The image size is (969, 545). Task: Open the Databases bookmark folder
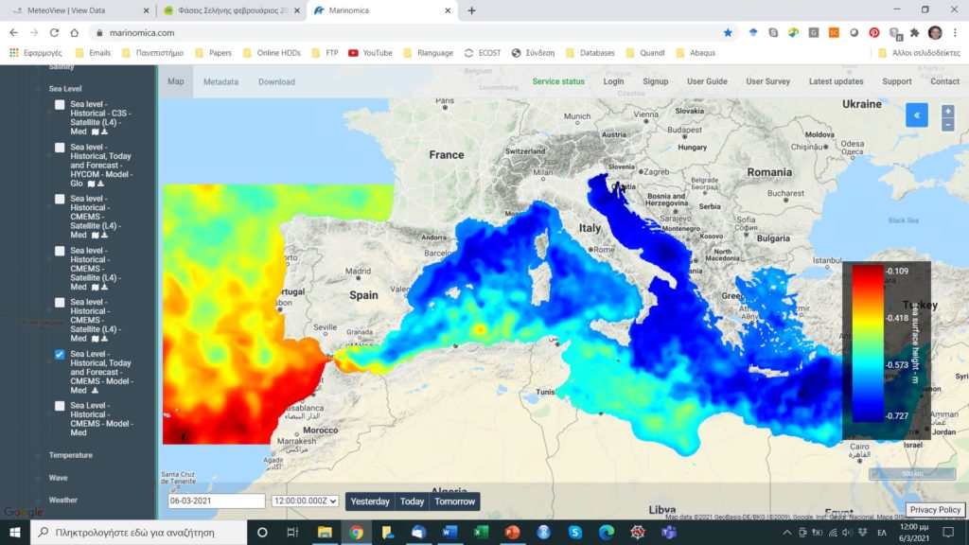[590, 53]
